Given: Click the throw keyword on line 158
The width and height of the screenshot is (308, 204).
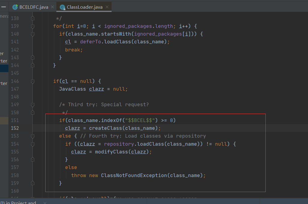Looking at the screenshot, I should (x=79, y=175).
